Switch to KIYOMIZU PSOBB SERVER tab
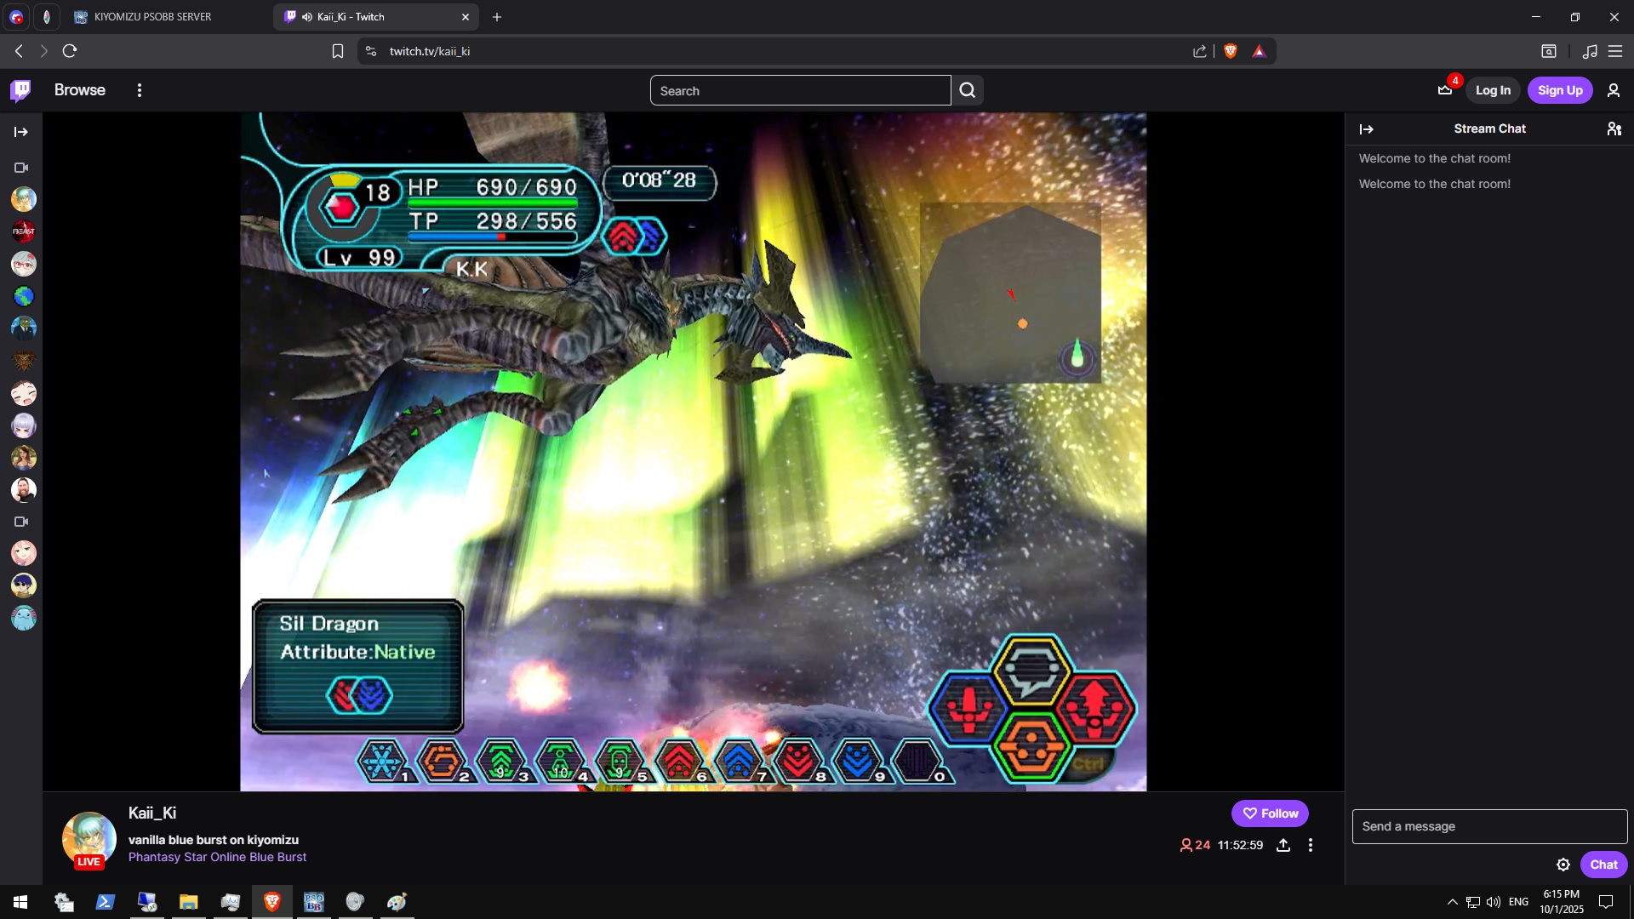The image size is (1634, 919). [x=153, y=16]
